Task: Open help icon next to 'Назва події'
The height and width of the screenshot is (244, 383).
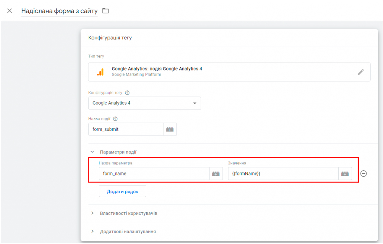Action: pos(115,119)
